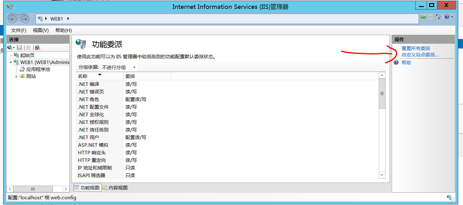463x205 pixels.
Task: Click the feature list vertical scrollbar thumb
Action: pos(382,94)
